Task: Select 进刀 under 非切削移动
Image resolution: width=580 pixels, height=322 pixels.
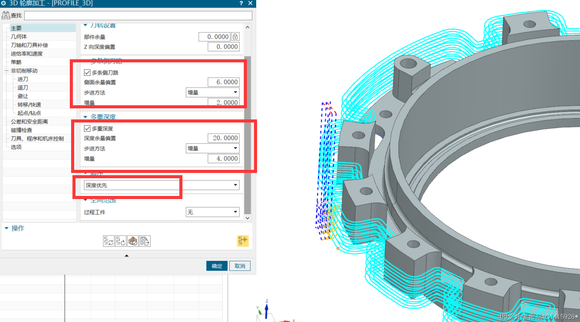Action: 23,79
